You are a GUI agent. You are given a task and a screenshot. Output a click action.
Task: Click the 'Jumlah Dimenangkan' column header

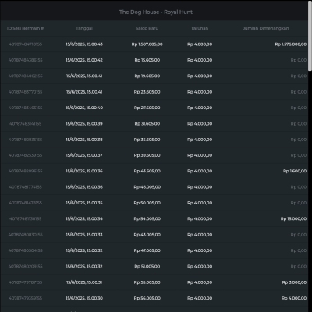pos(265,28)
